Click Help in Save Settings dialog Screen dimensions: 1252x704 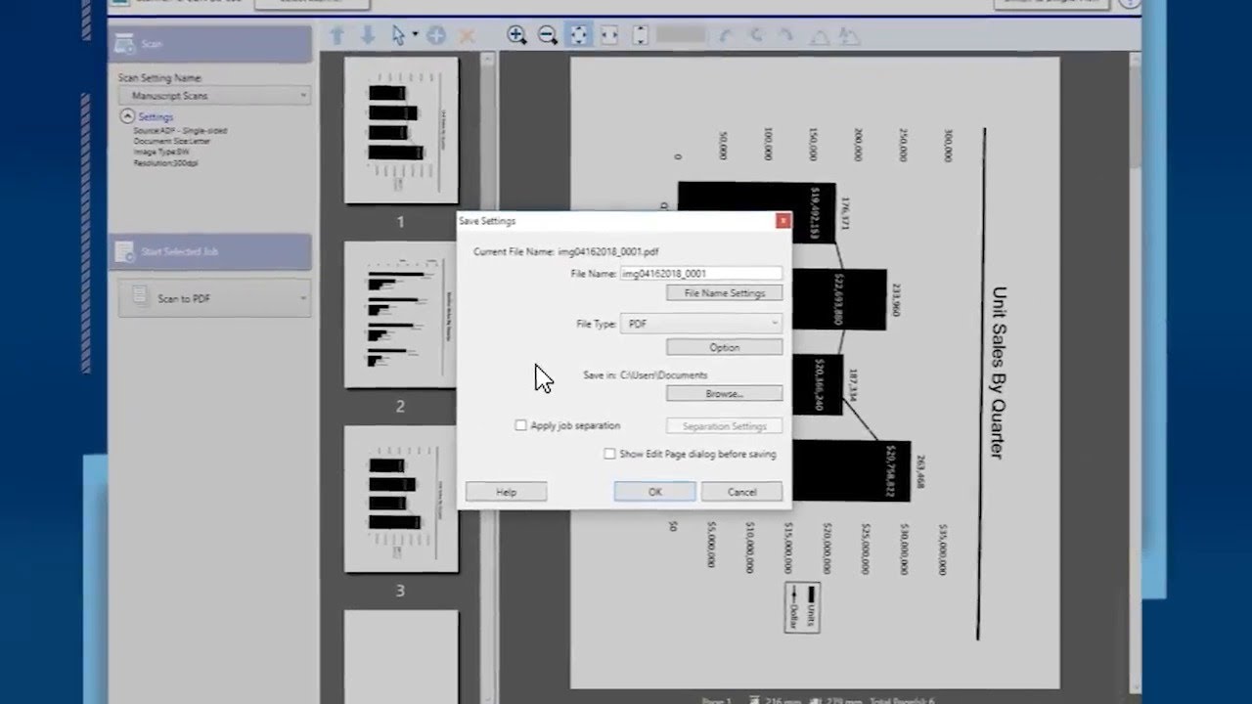click(506, 492)
